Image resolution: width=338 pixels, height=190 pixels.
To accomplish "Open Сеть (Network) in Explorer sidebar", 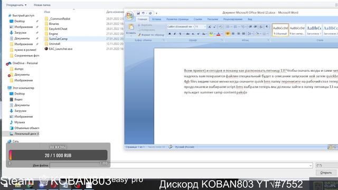I will coord(13,141).
